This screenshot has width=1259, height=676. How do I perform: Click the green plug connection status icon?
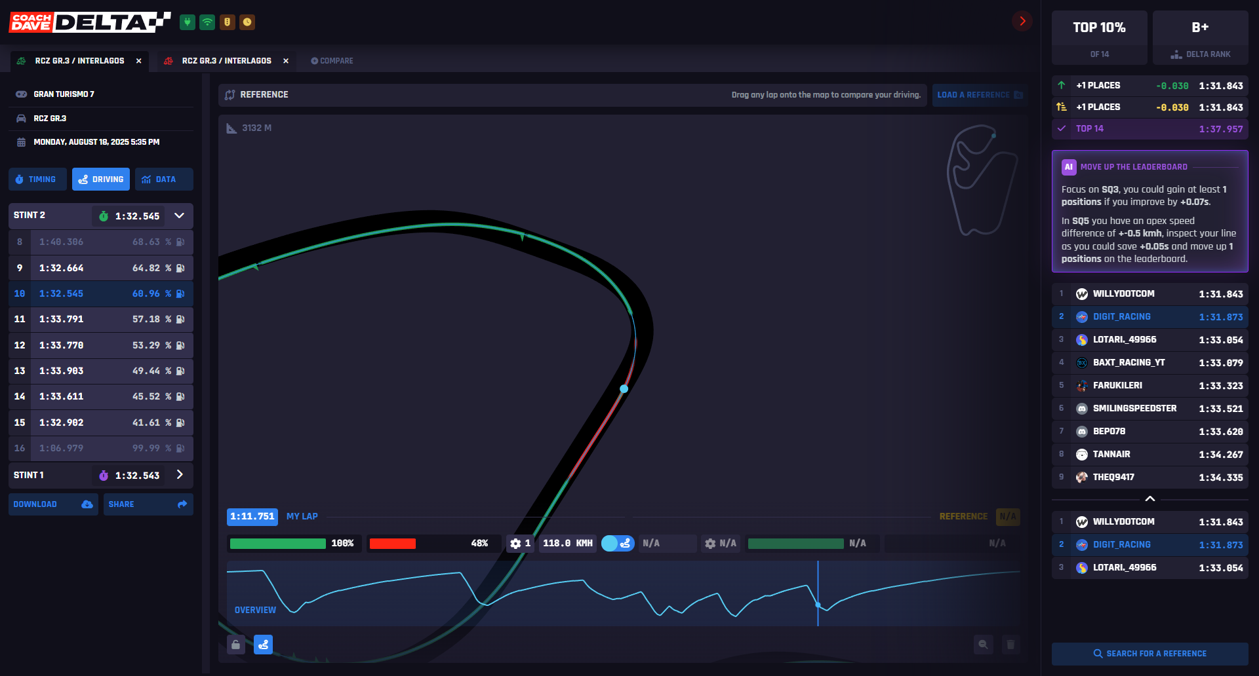coord(187,22)
